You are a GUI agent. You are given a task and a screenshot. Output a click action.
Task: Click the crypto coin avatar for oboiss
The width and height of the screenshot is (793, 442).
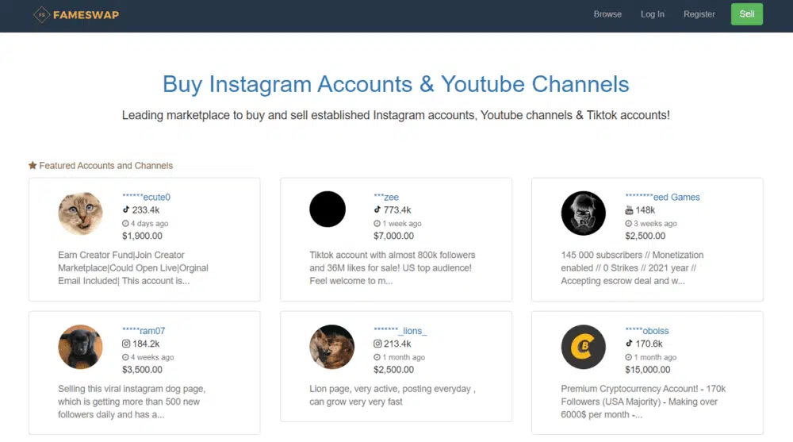(583, 347)
